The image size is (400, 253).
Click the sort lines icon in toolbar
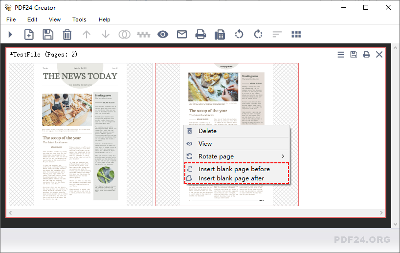click(277, 34)
